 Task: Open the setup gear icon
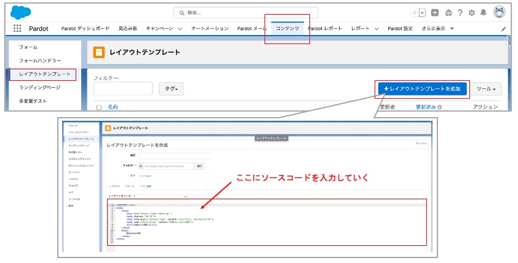click(x=472, y=12)
